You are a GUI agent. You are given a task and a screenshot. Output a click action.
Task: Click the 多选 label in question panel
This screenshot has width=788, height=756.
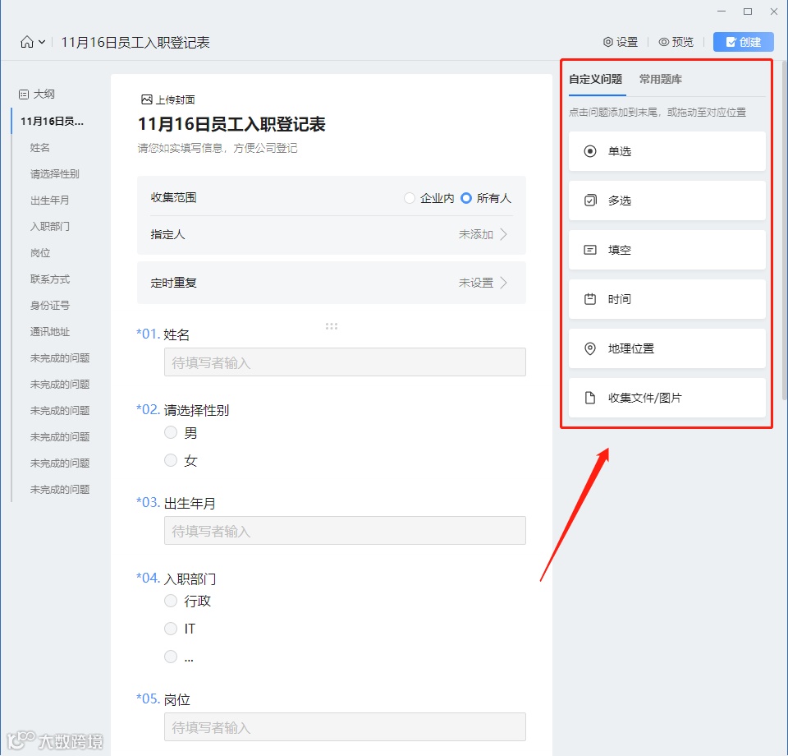coord(620,201)
